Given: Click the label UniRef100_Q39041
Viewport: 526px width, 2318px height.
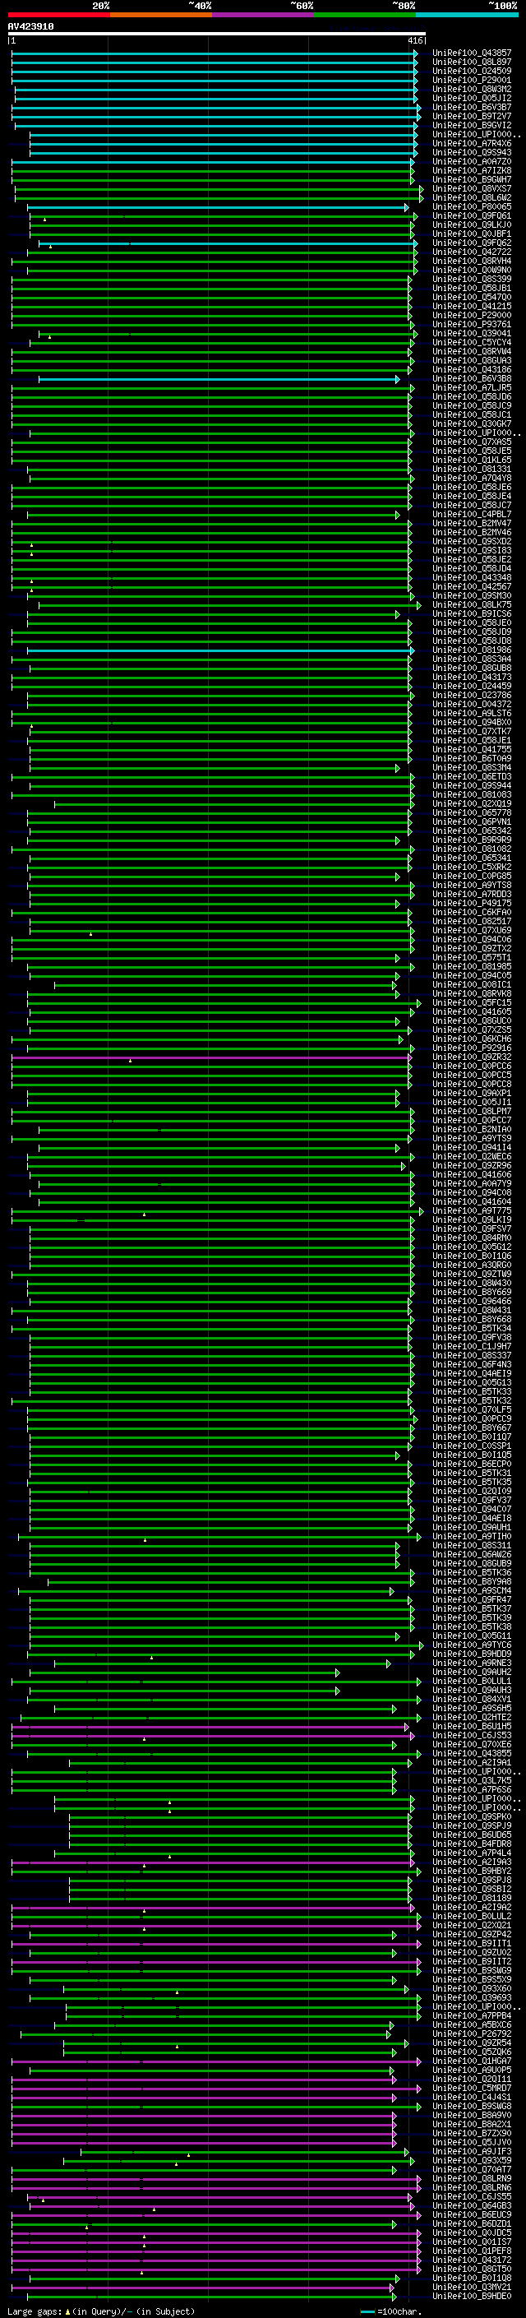Looking at the screenshot, I should [x=471, y=334].
